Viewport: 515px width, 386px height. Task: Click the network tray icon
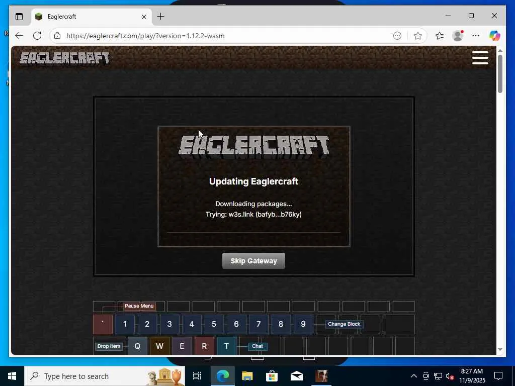[x=438, y=376]
